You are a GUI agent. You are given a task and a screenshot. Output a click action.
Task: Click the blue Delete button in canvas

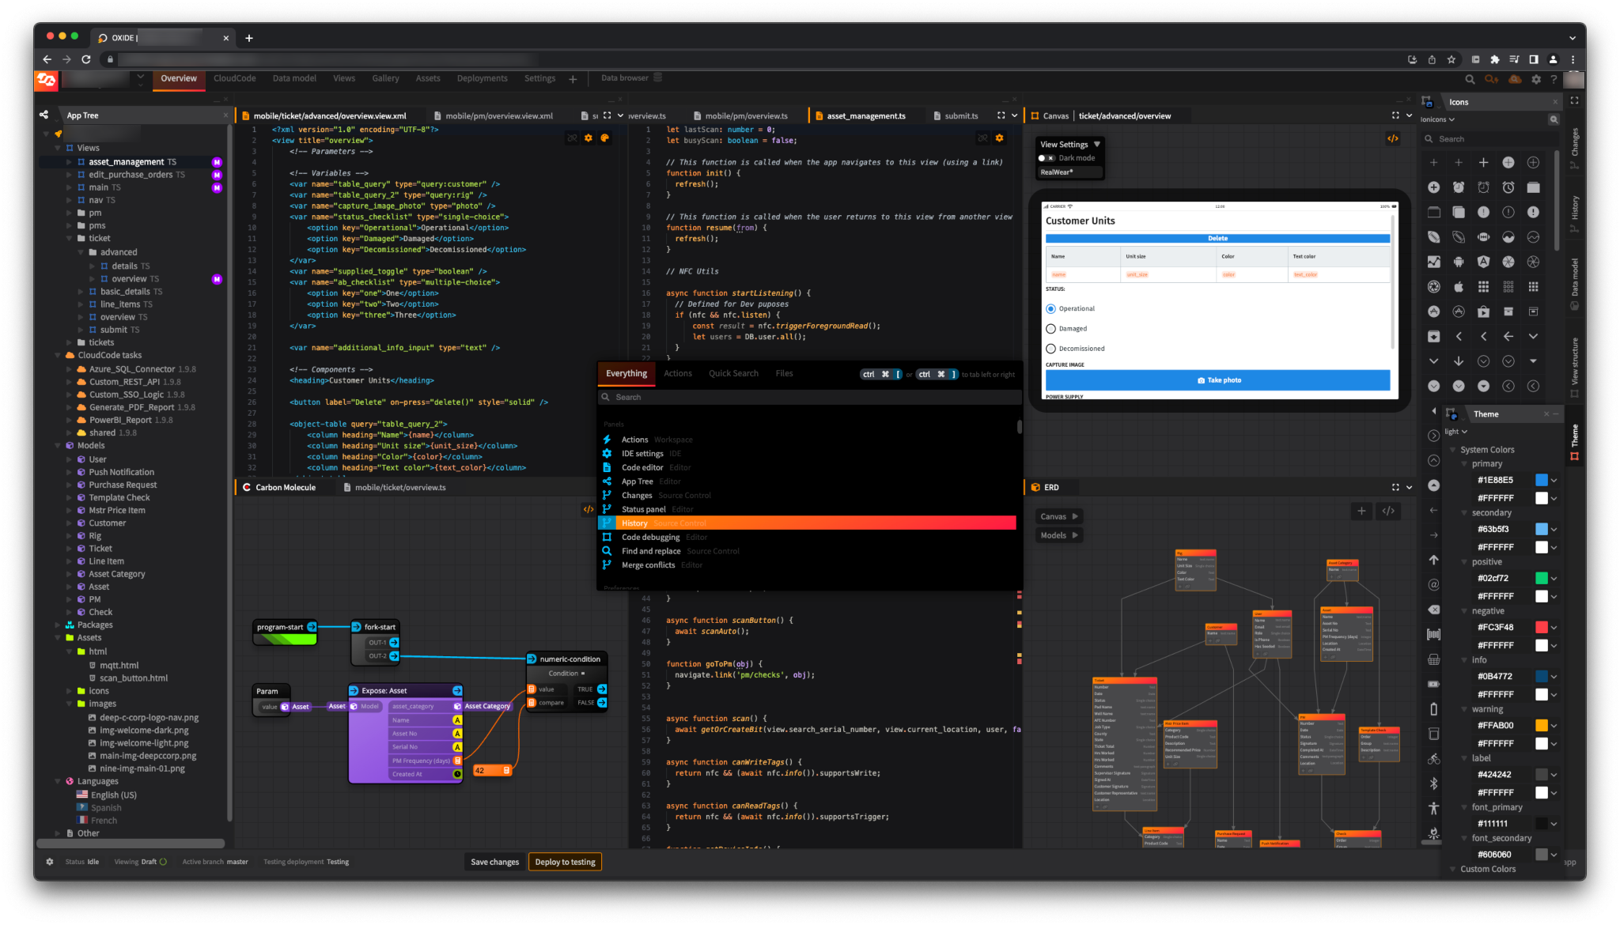pos(1217,238)
